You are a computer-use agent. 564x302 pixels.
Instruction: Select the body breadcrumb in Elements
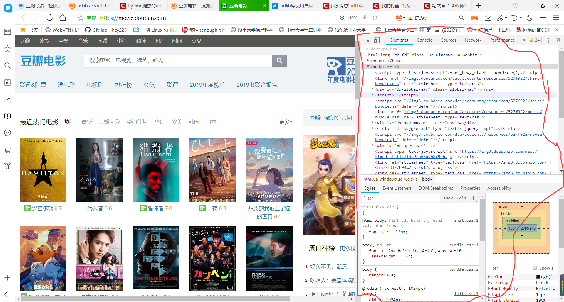click(x=427, y=179)
